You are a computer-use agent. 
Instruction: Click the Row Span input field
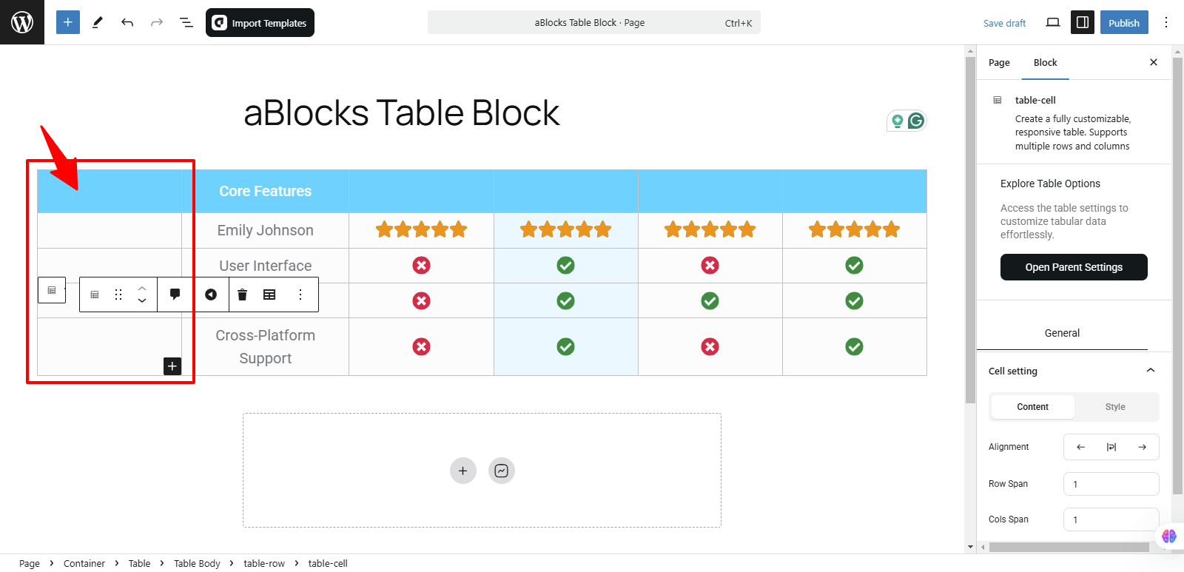click(x=1111, y=484)
